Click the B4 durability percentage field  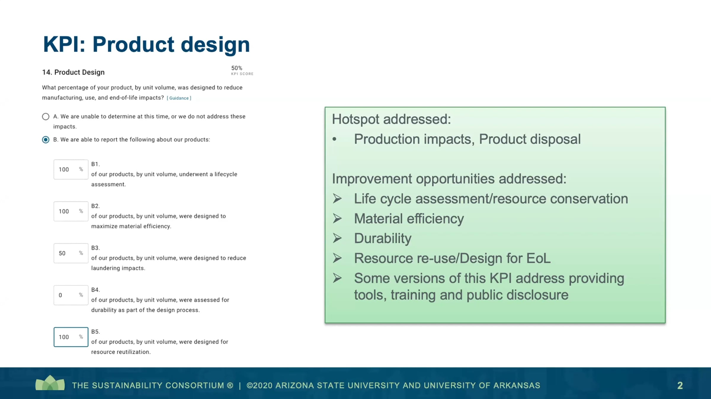click(x=68, y=295)
